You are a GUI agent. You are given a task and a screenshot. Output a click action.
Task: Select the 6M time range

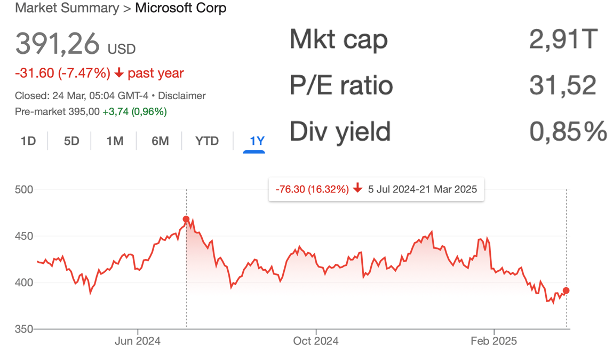click(160, 141)
